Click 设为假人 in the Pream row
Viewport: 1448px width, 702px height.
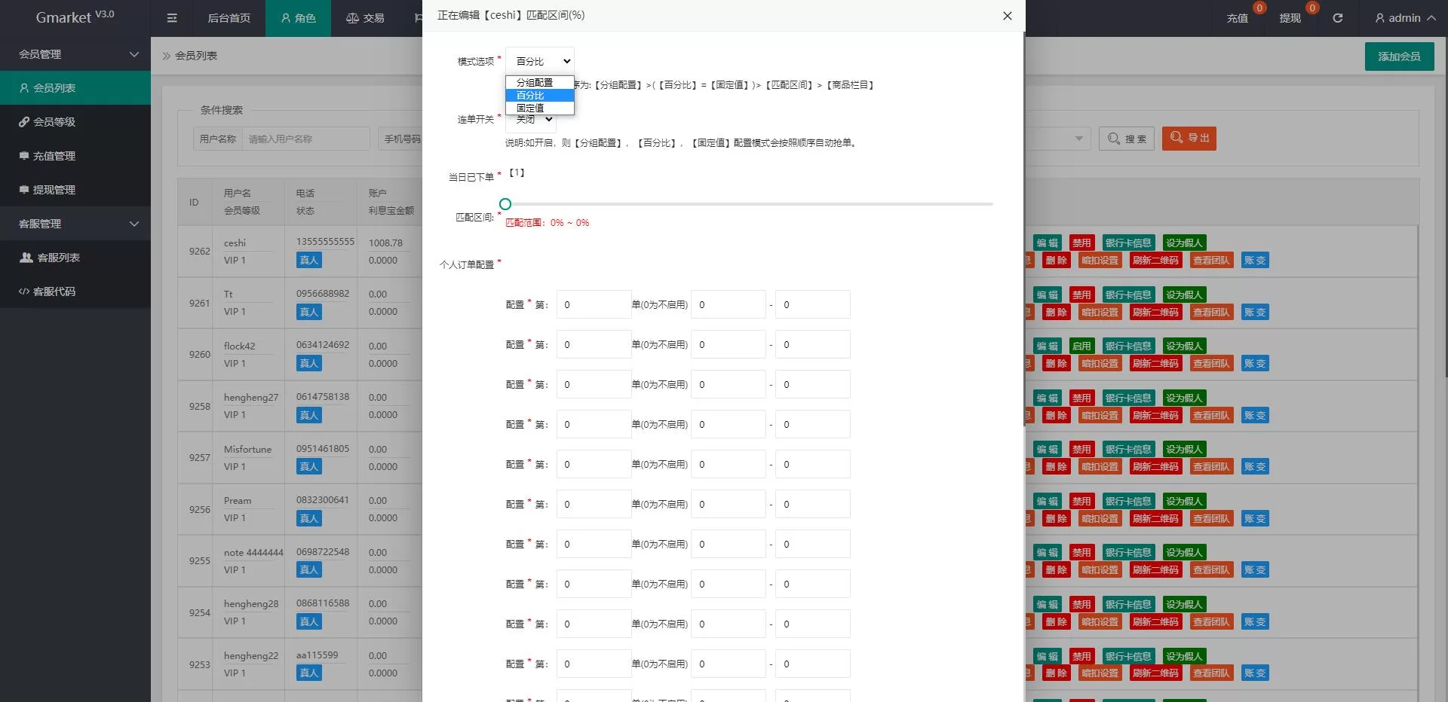pos(1184,501)
